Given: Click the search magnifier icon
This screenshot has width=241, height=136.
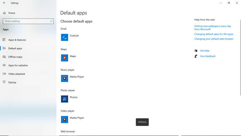Looking at the screenshot, I should point(51,21).
